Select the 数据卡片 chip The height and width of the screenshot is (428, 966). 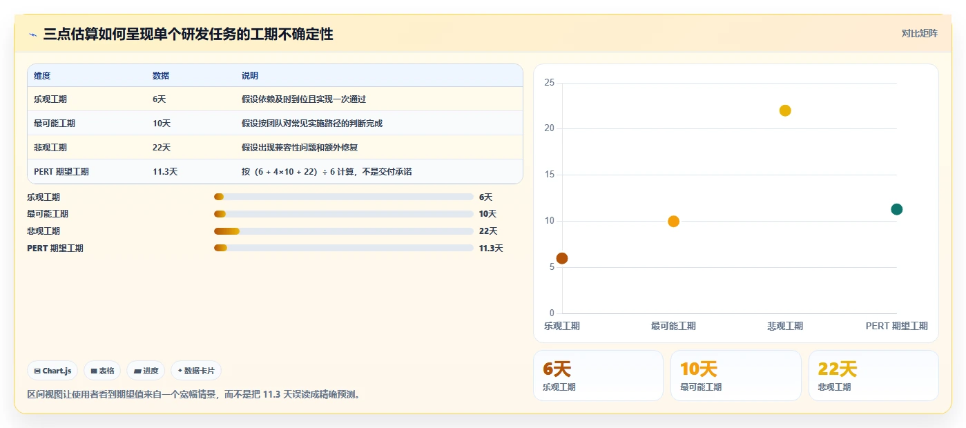pyautogui.click(x=196, y=371)
